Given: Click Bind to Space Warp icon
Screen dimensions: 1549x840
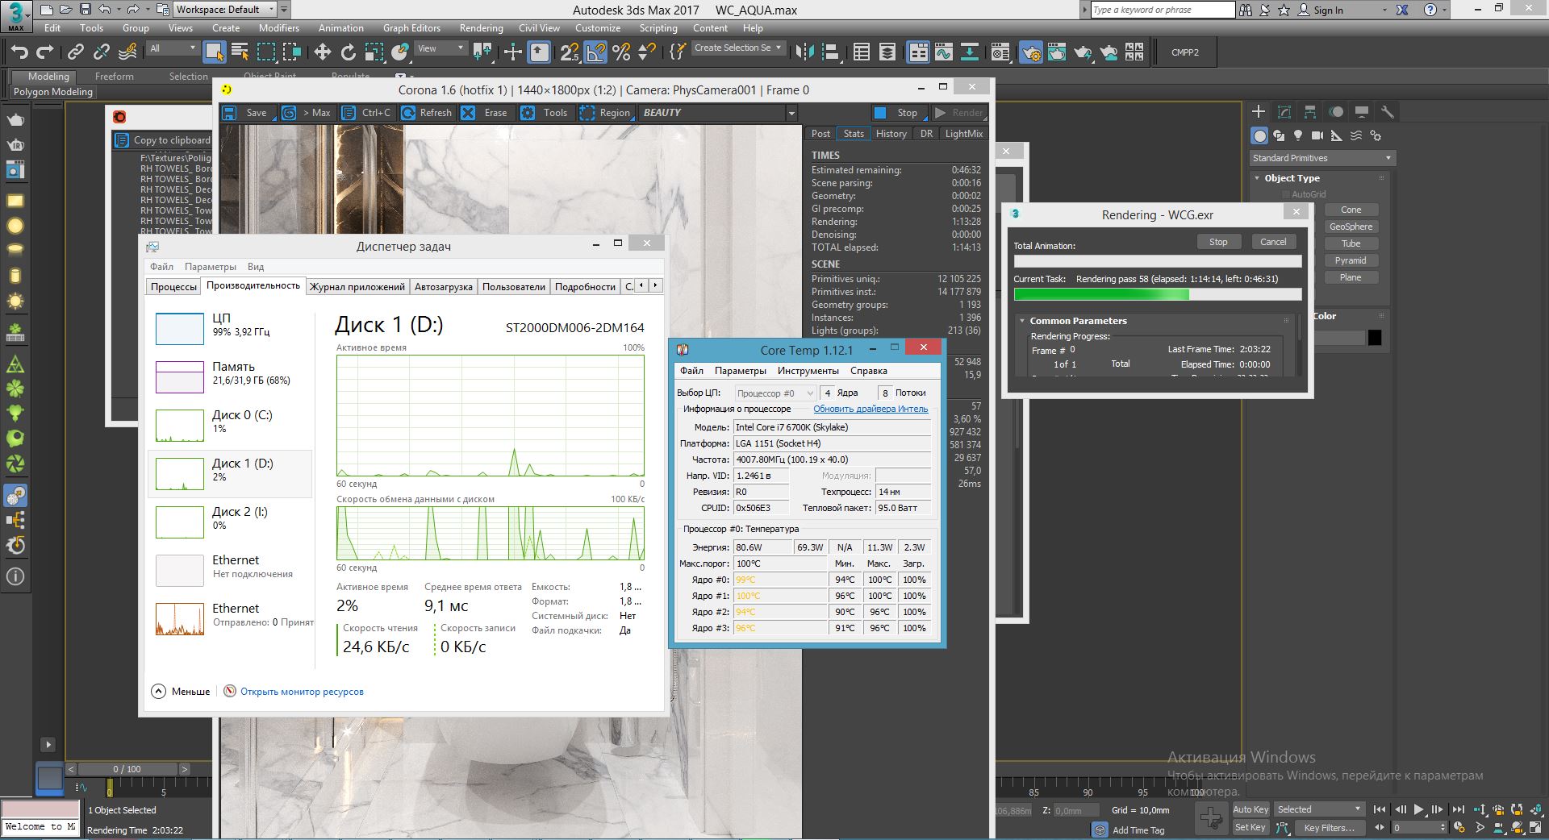Looking at the screenshot, I should tap(127, 52).
